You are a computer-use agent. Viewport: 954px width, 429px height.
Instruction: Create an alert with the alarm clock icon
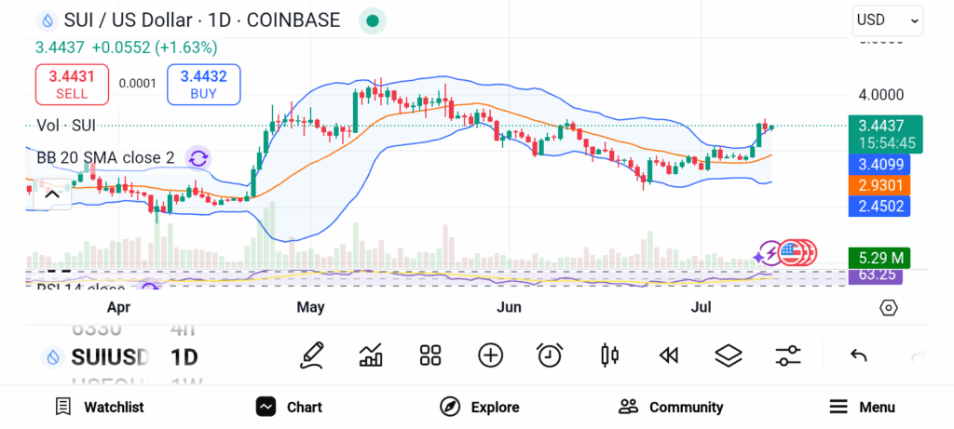[550, 355]
